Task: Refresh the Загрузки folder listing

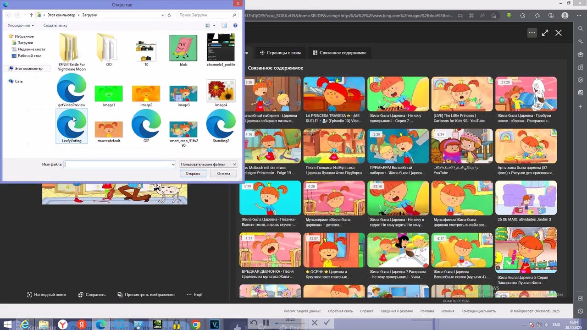Action: [x=169, y=15]
